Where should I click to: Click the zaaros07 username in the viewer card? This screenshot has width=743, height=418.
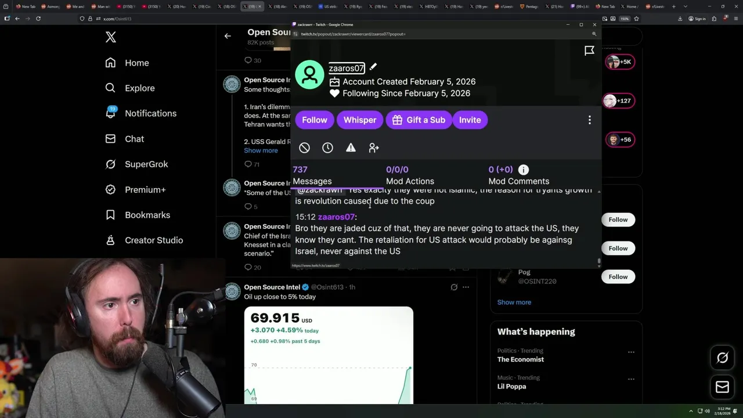click(347, 68)
